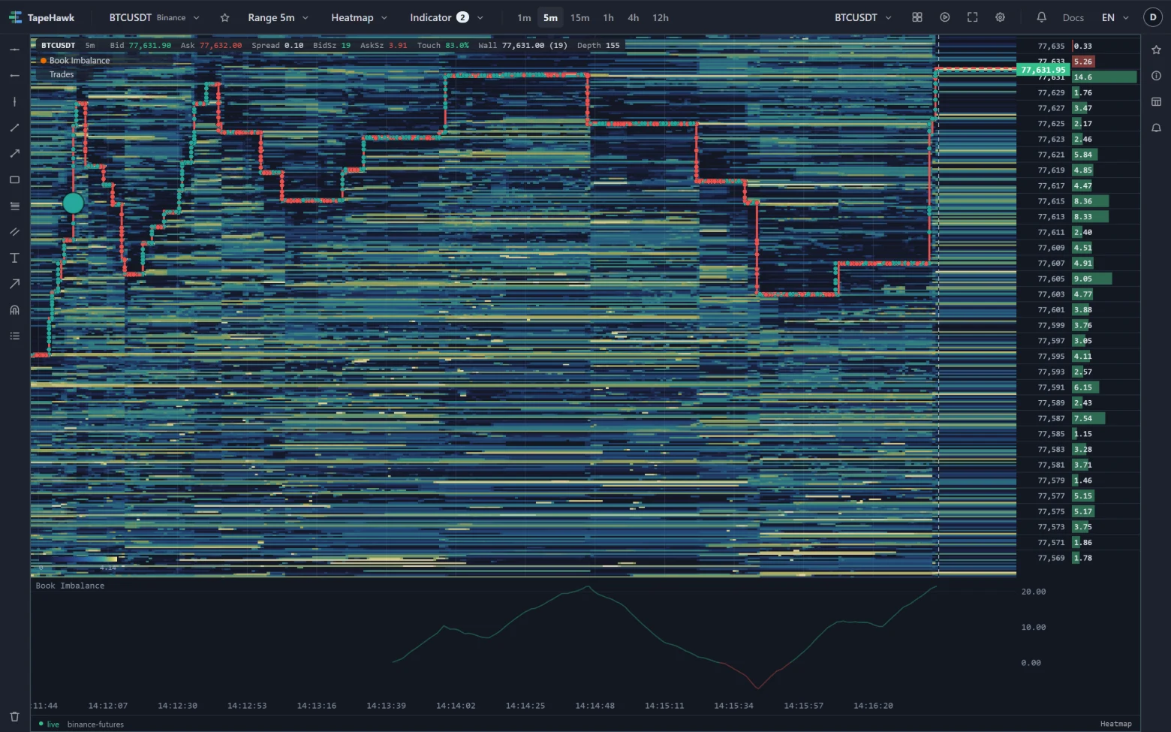Open the BTCUSDT Binance symbol dropdown

tap(155, 17)
